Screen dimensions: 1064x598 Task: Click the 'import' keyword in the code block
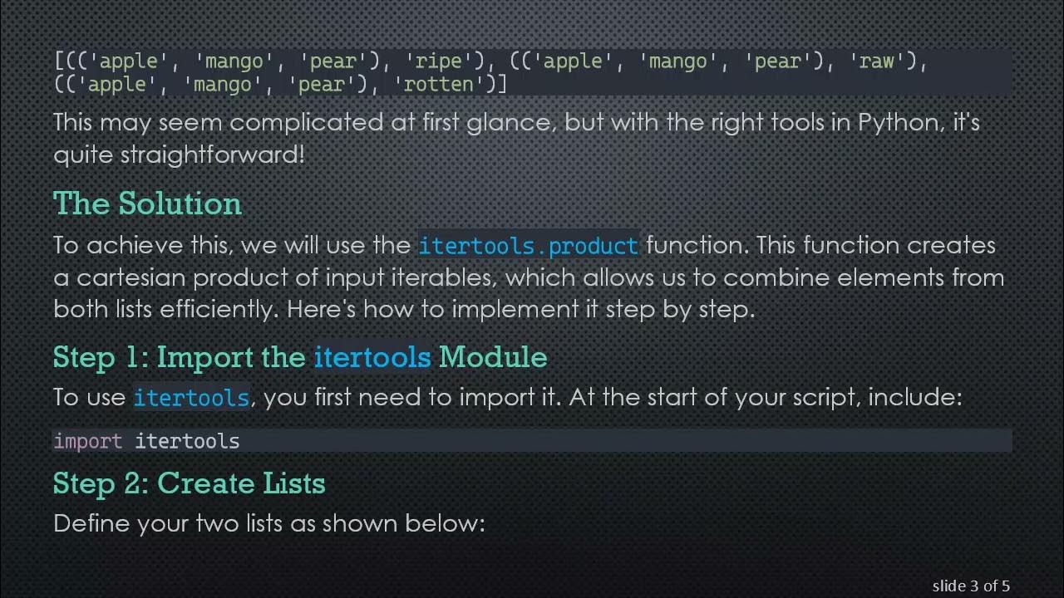(x=87, y=441)
